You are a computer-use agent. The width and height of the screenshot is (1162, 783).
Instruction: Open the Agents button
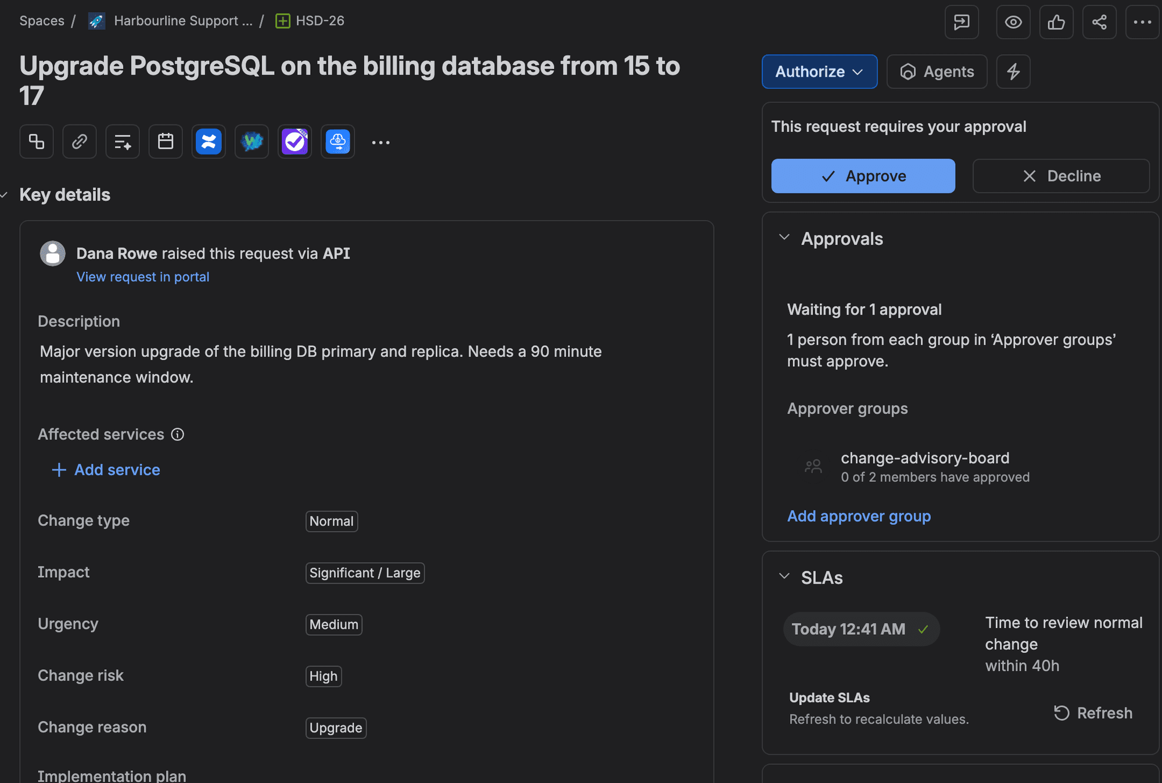pyautogui.click(x=937, y=71)
